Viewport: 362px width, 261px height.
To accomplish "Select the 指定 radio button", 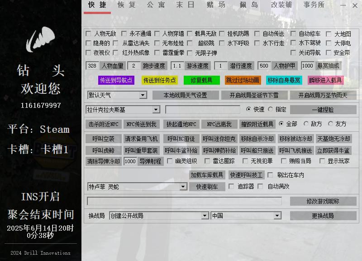I will [x=271, y=109].
